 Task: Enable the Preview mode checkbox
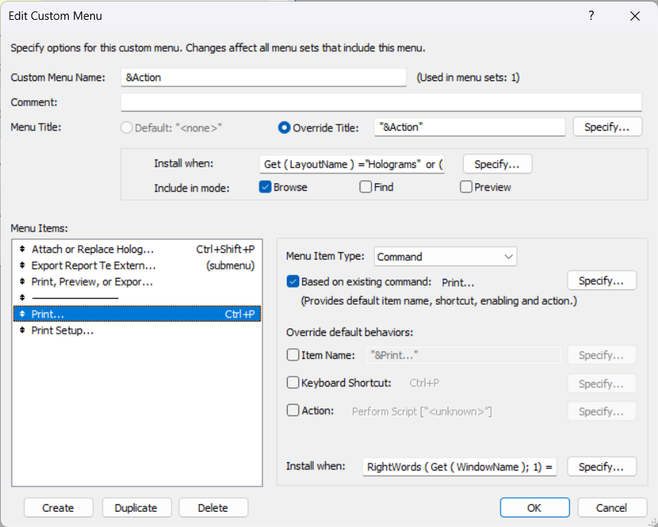click(x=466, y=187)
